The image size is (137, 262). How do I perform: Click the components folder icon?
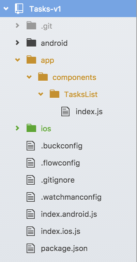coord(43,77)
